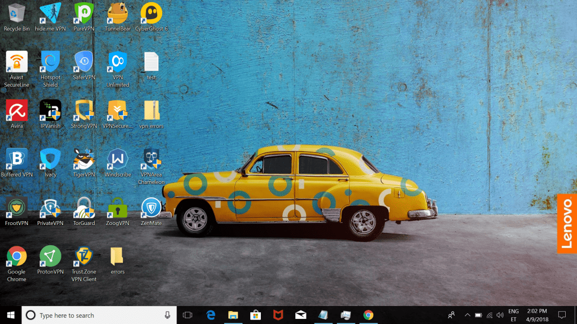Select the vpn errors zip folder

[151, 114]
